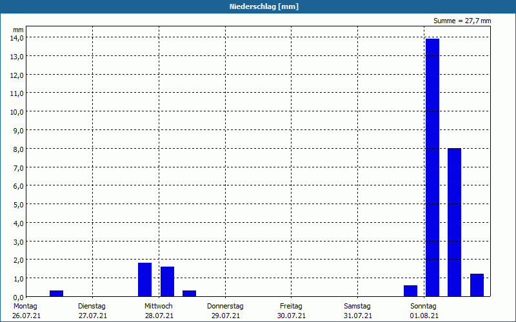Click the date 30.07.21
The height and width of the screenshot is (322, 516).
[x=292, y=316]
